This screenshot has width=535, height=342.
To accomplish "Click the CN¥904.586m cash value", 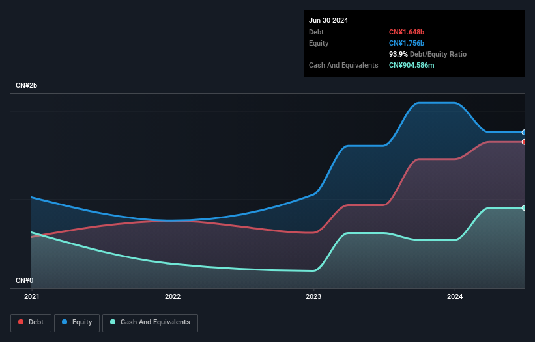I will [x=411, y=65].
